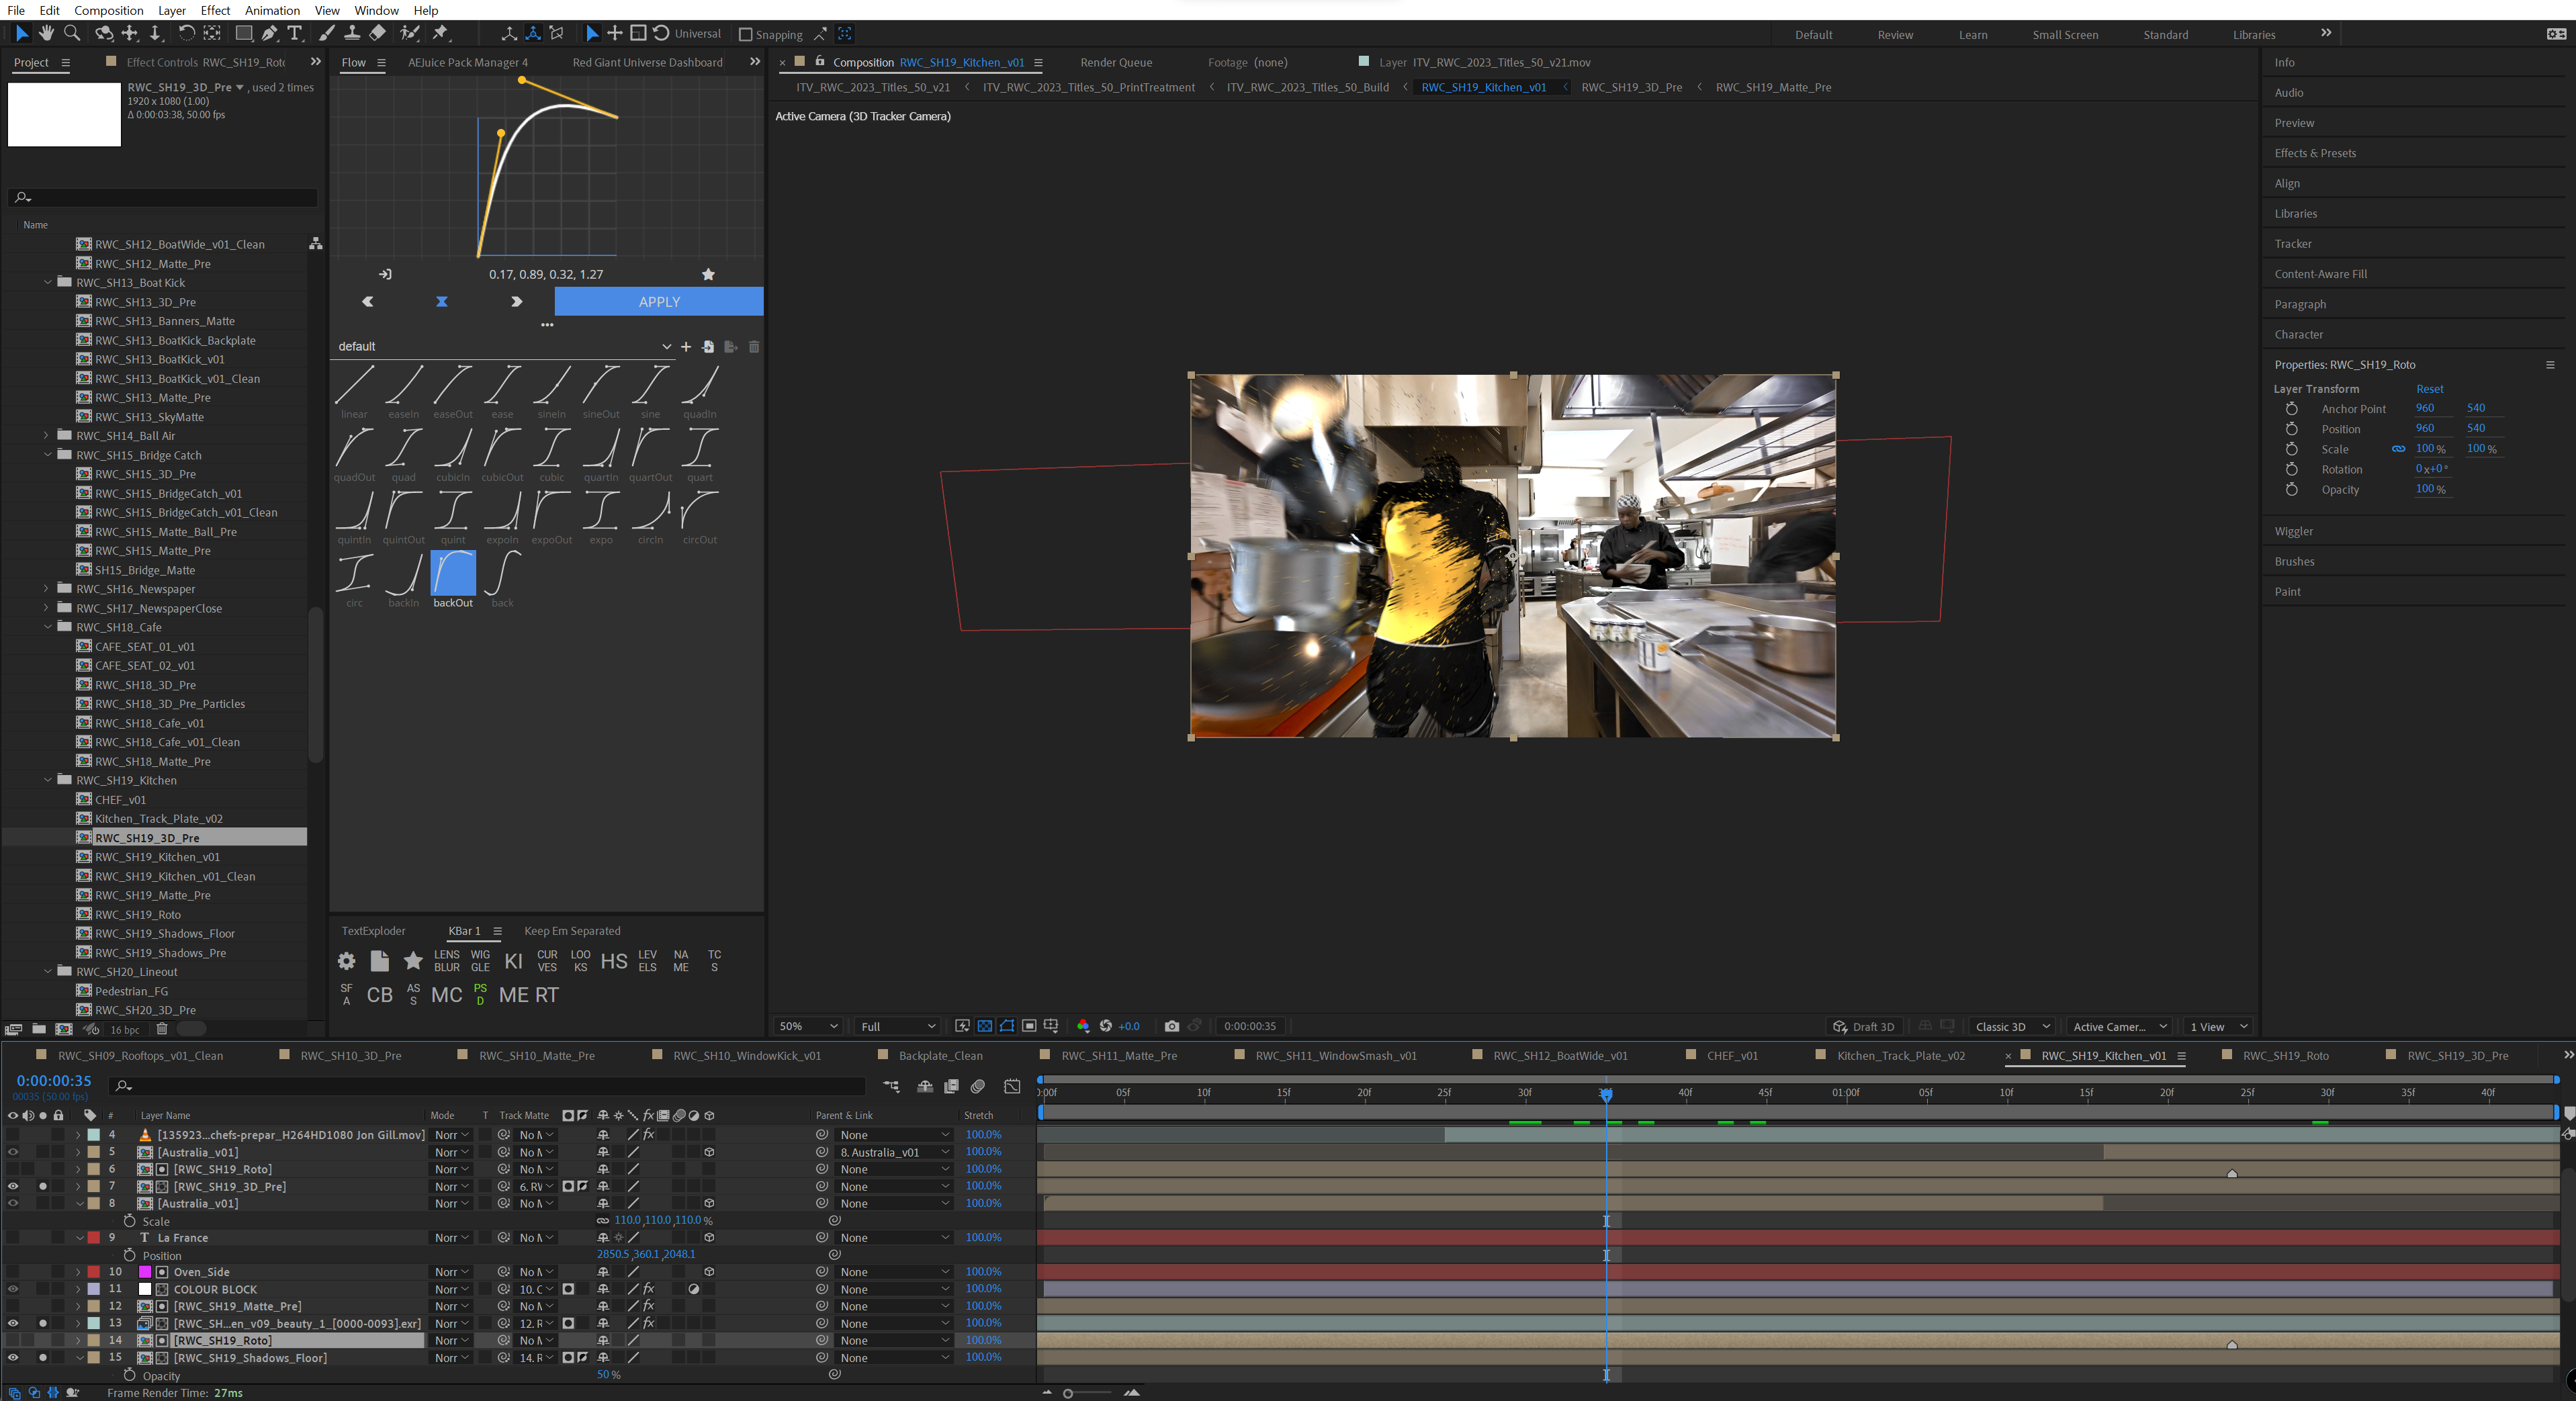Open the Animation menu
Image resolution: width=2576 pixels, height=1401 pixels.
(272, 10)
